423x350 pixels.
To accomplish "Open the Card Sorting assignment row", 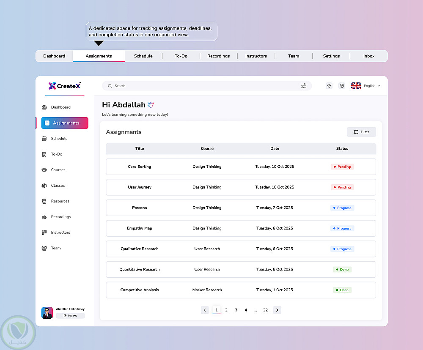I will click(x=241, y=167).
